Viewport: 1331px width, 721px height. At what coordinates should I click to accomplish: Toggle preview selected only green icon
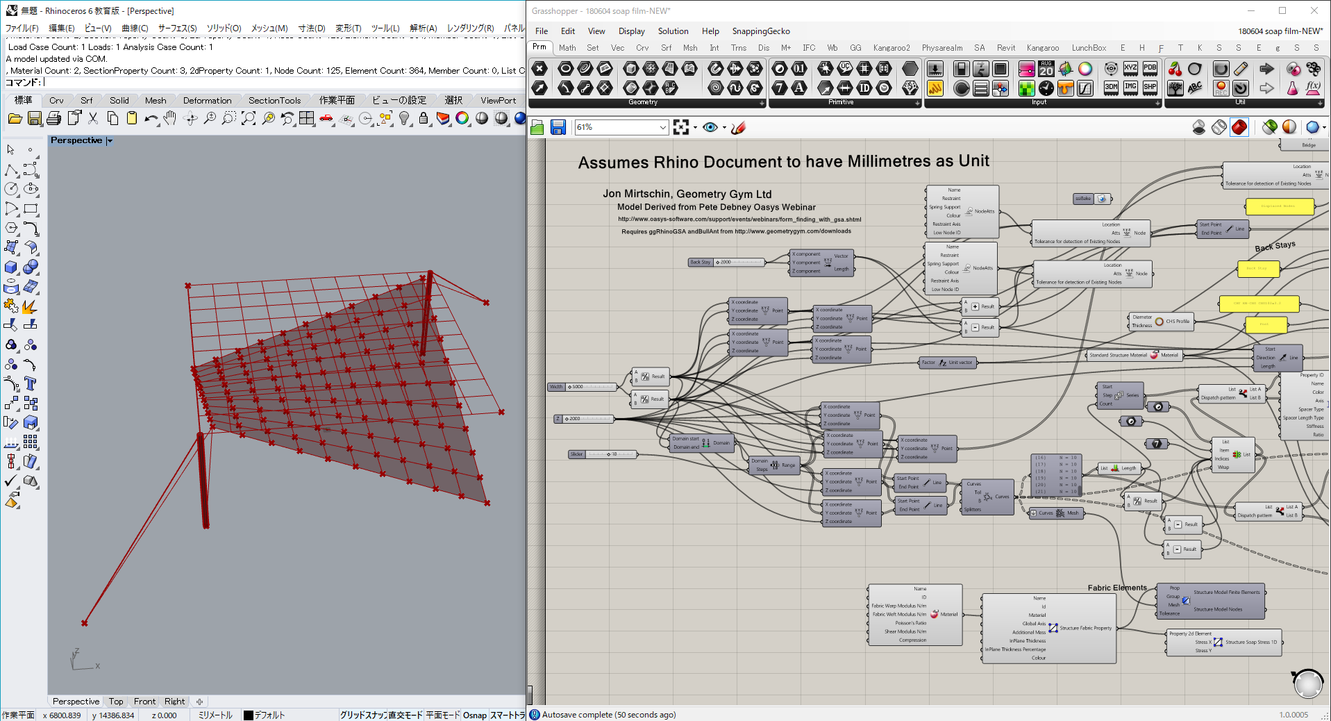(x=1270, y=127)
